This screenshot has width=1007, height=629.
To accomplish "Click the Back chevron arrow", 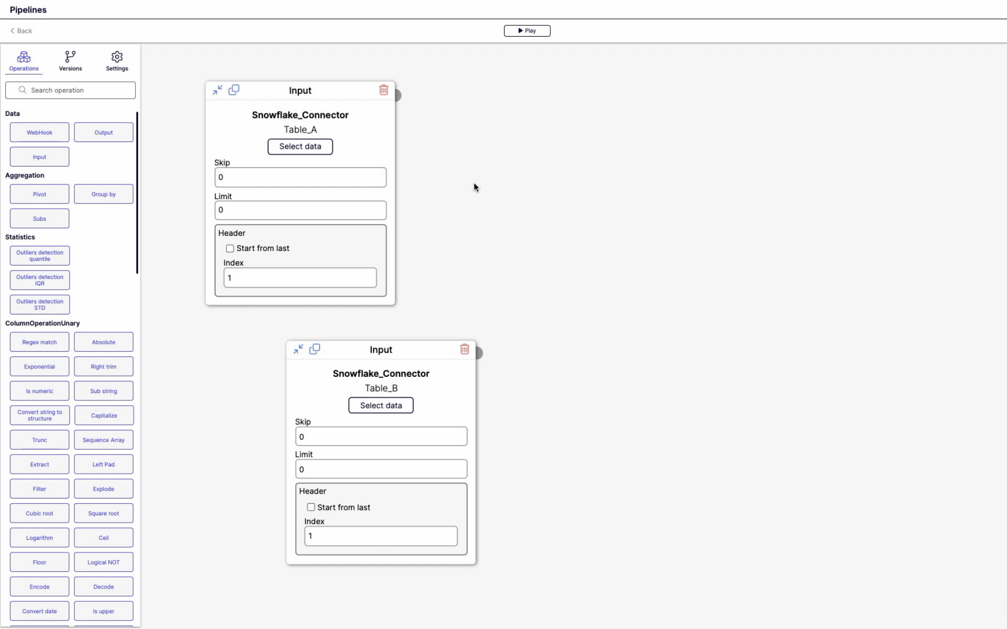I will pyautogui.click(x=12, y=30).
